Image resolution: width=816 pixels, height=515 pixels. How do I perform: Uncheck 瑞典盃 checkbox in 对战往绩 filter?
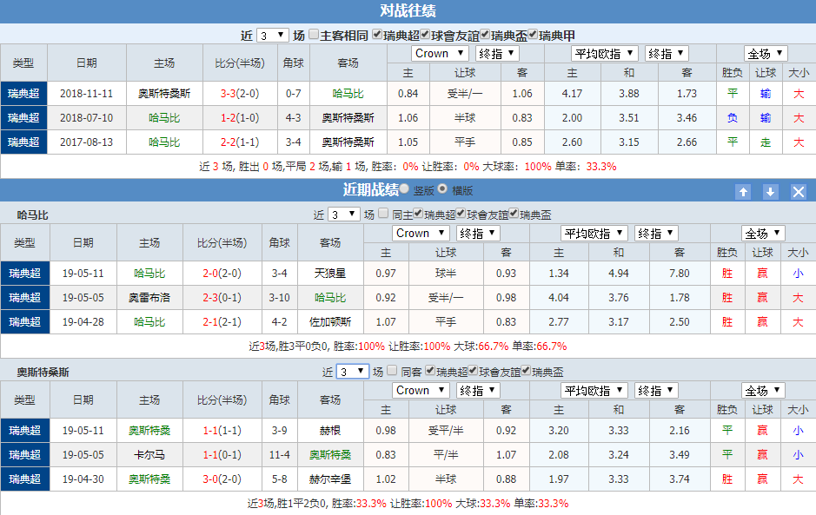[x=485, y=35]
